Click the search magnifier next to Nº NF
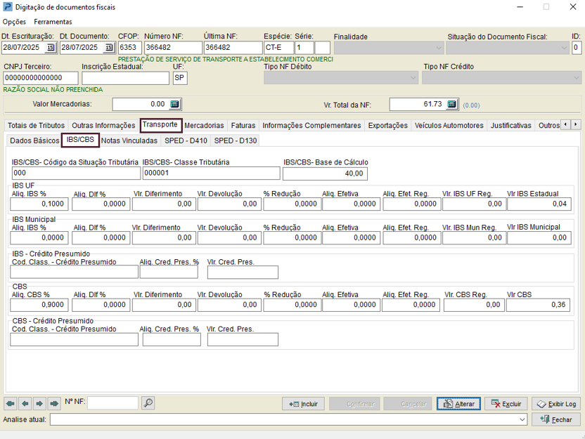Image resolution: width=585 pixels, height=439 pixels. coord(148,403)
